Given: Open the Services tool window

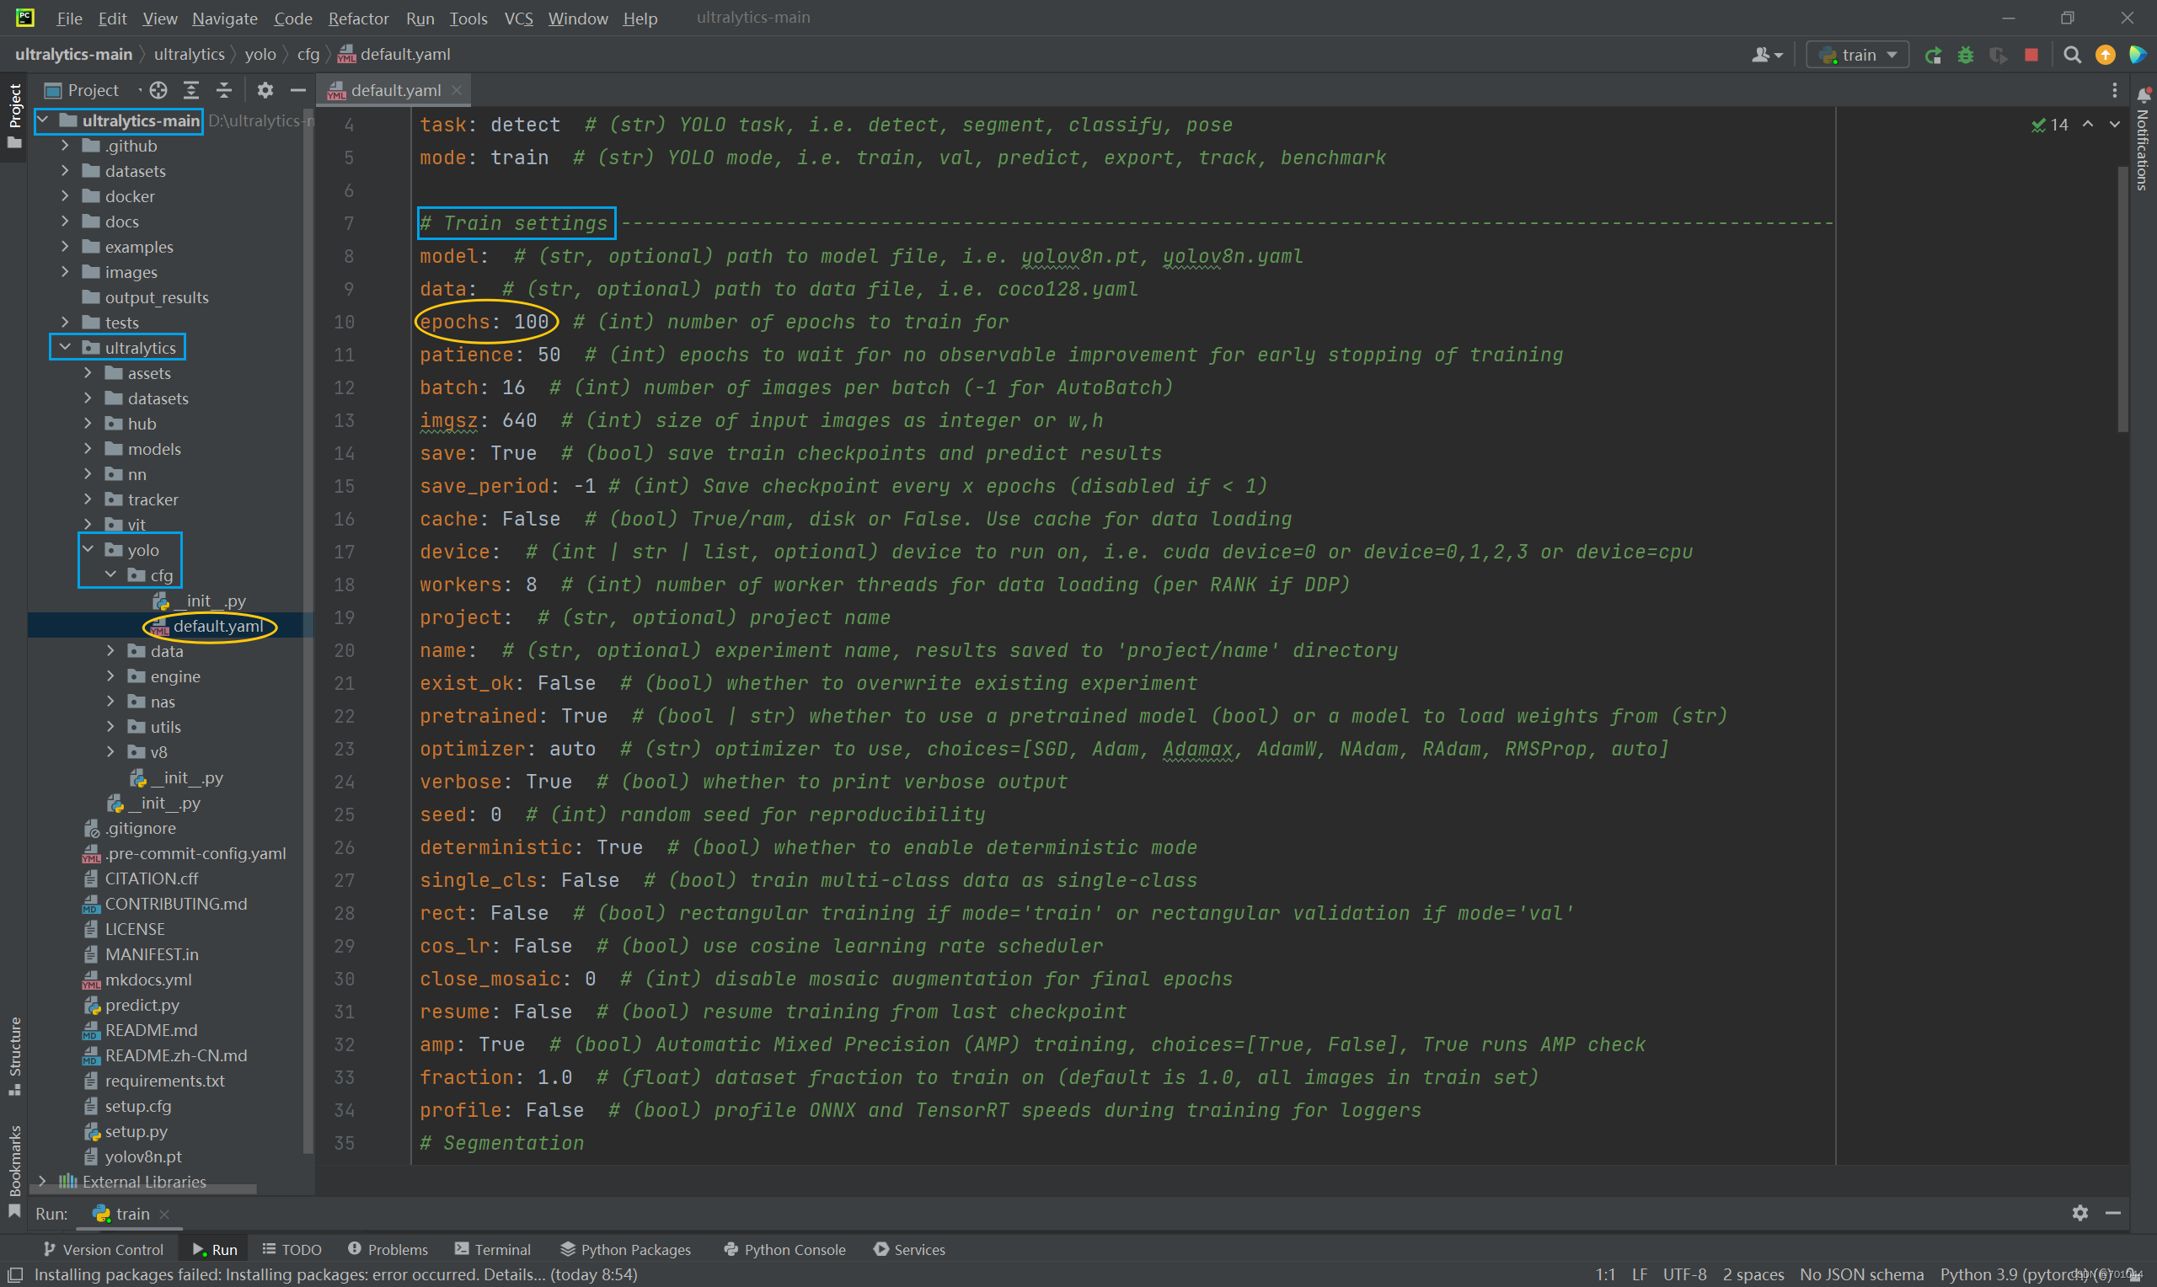Looking at the screenshot, I should (910, 1250).
